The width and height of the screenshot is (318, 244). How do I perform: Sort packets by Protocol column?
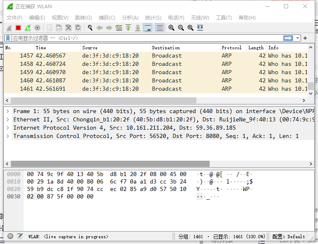(233, 48)
